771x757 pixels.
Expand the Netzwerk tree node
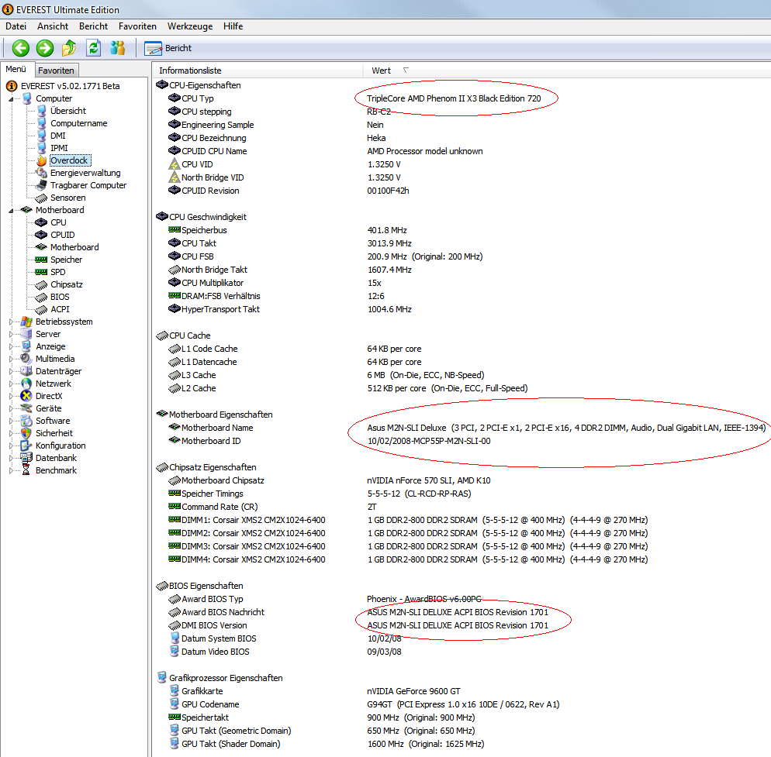[x=12, y=384]
